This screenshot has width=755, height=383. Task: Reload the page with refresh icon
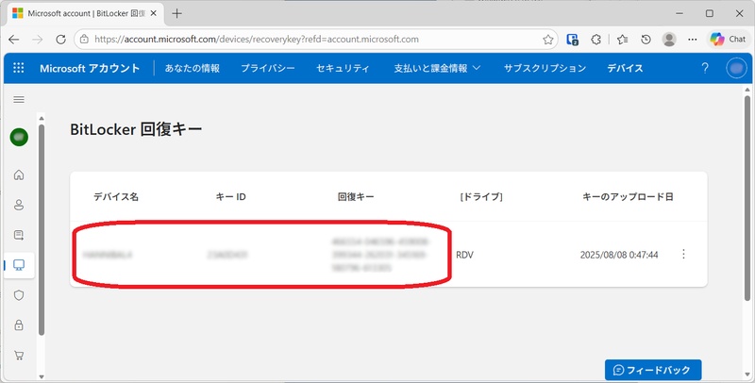coord(60,40)
